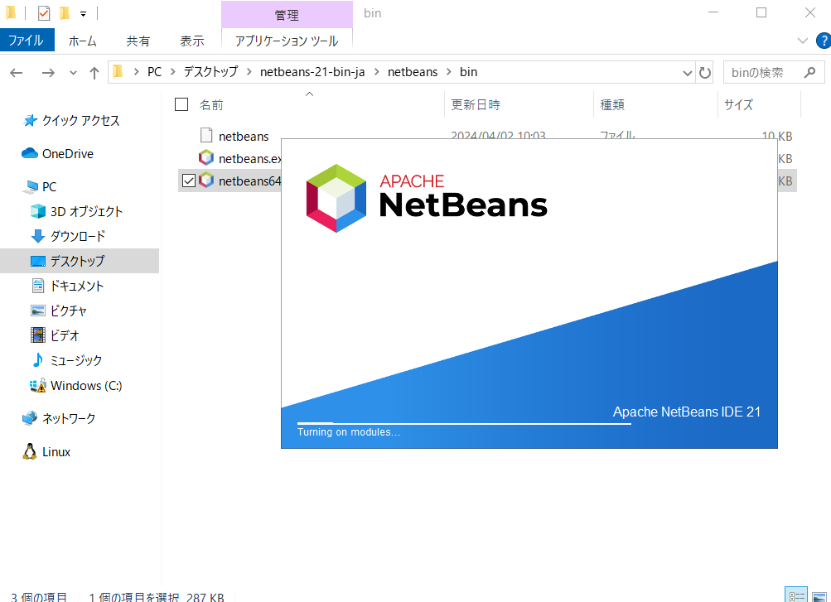Viewport: 831px width, 602px height.
Task: Open the アプリケーション ツール tab
Action: click(x=287, y=41)
